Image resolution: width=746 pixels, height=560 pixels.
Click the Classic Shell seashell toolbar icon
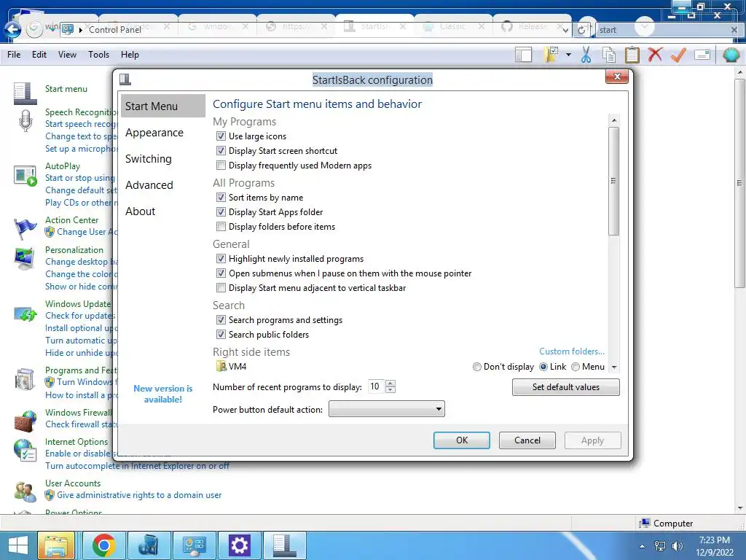[x=731, y=55]
